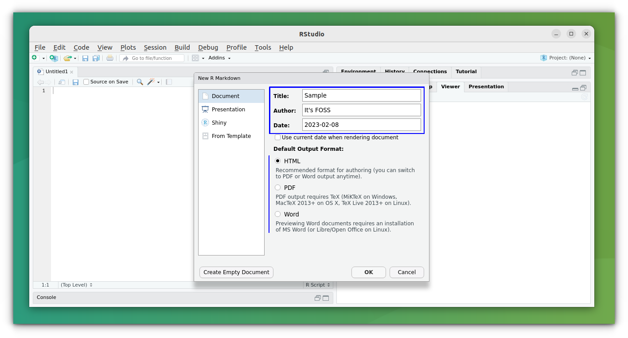Click the New File icon in toolbar
Image resolution: width=628 pixels, height=338 pixels.
pos(35,58)
